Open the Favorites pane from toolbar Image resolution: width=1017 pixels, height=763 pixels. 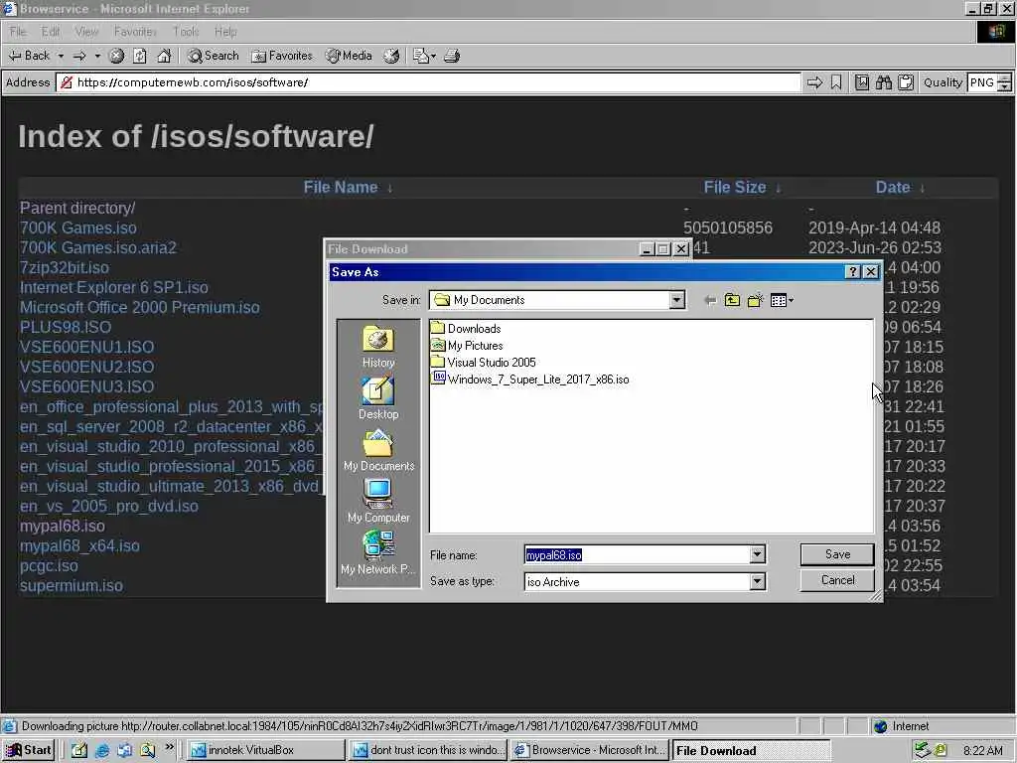pos(282,56)
